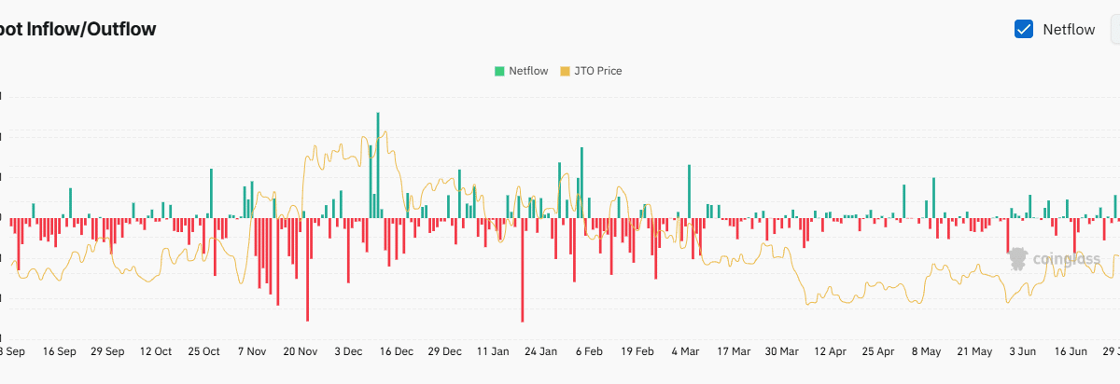This screenshot has height=384, width=1120.
Task: Click the 4 Mar date axis label
Action: click(x=685, y=351)
